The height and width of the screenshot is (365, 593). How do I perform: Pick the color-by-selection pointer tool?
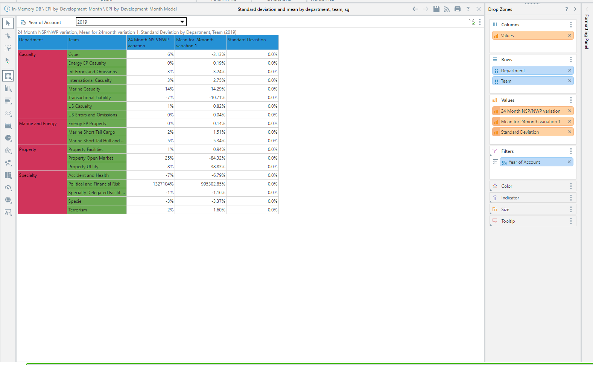click(8, 60)
